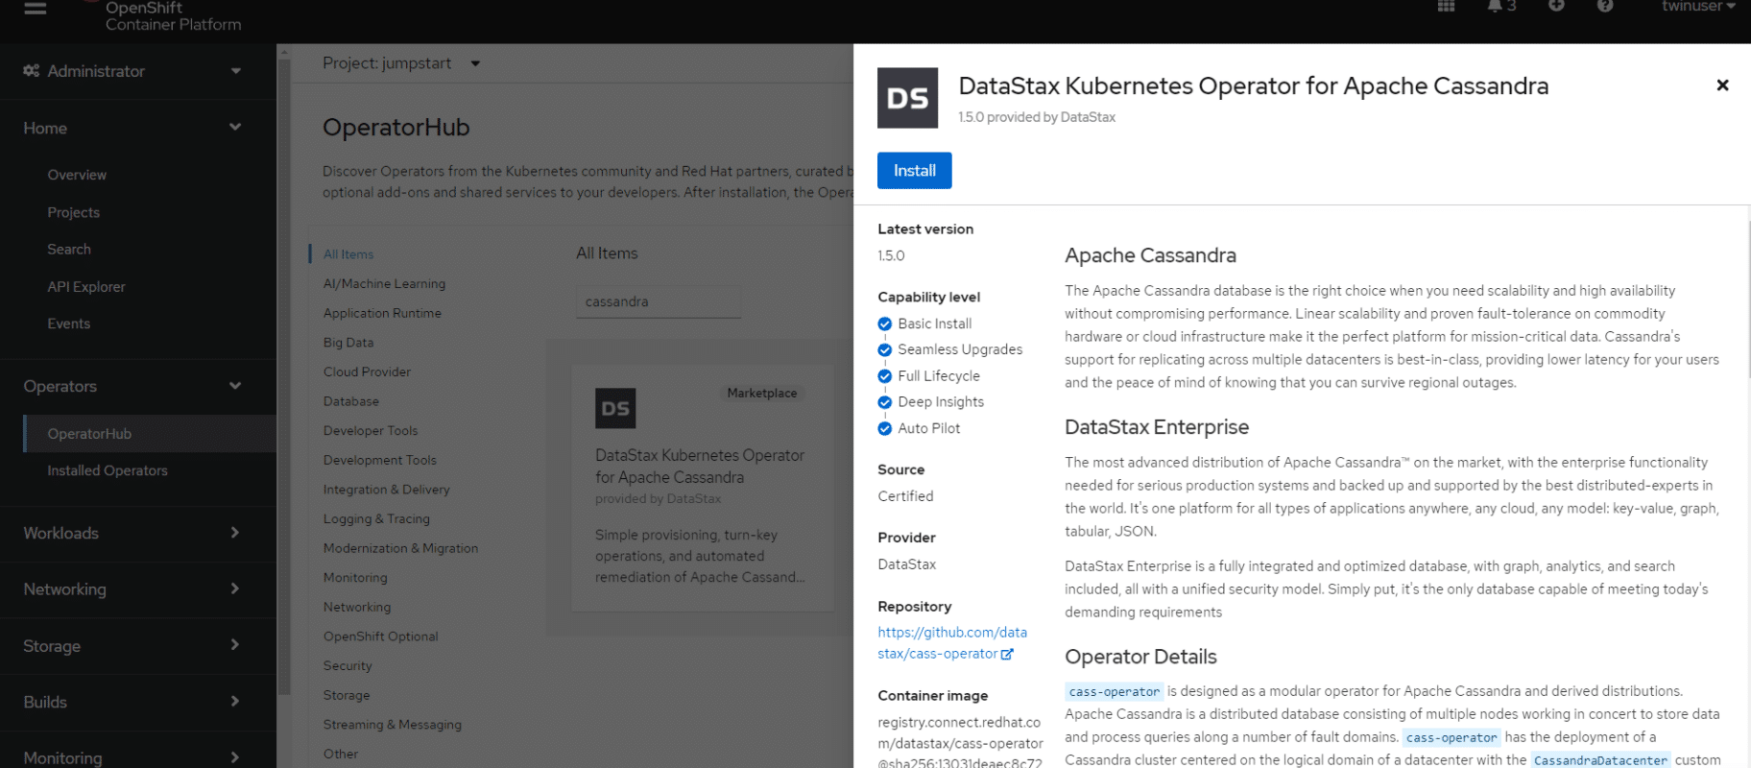Select the All Items category filter
Image resolution: width=1751 pixels, height=768 pixels.
(348, 254)
